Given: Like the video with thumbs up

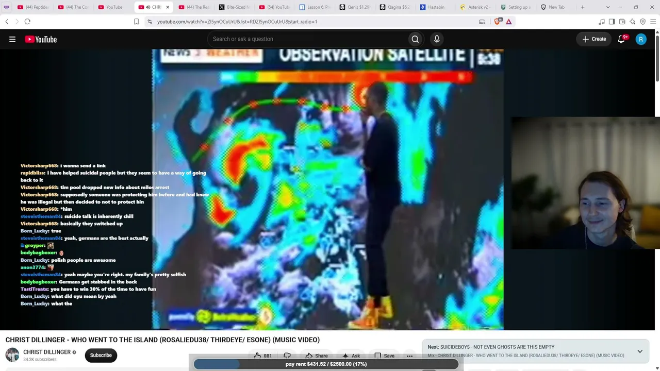Looking at the screenshot, I should [x=263, y=356].
